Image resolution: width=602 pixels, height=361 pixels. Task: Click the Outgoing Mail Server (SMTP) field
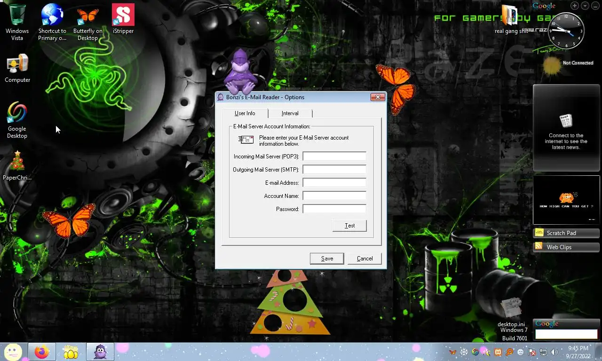click(334, 169)
